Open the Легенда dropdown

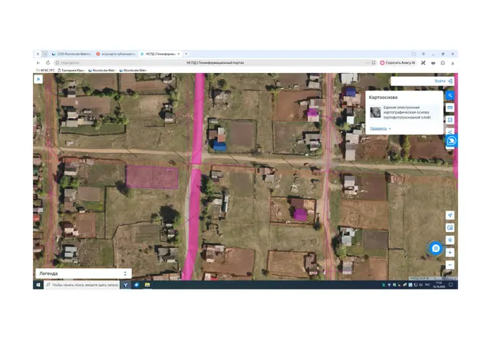tap(84, 273)
